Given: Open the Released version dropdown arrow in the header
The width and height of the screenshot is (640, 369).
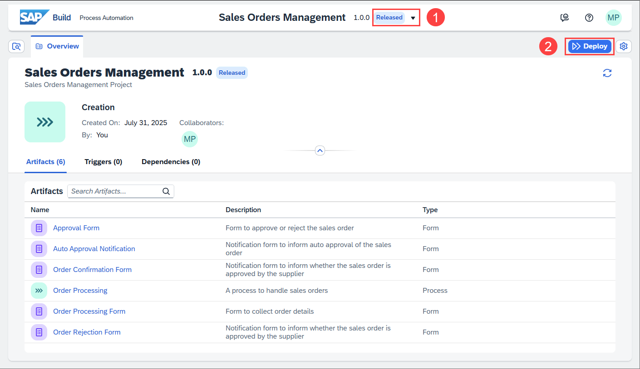Looking at the screenshot, I should click(x=413, y=18).
